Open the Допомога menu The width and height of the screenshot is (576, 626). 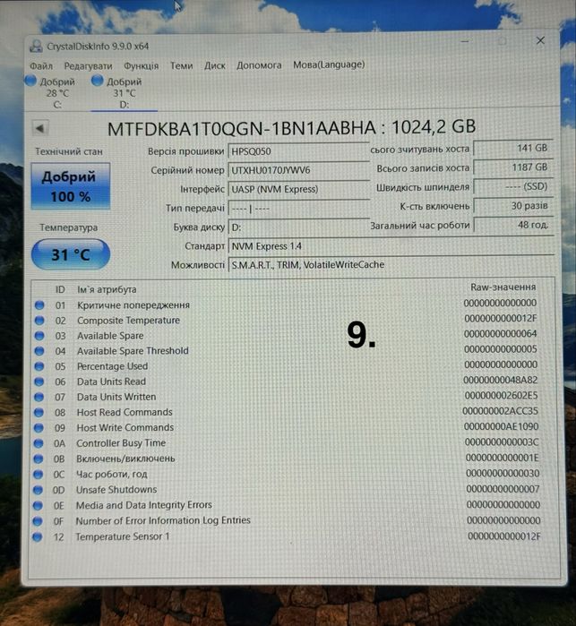point(259,64)
